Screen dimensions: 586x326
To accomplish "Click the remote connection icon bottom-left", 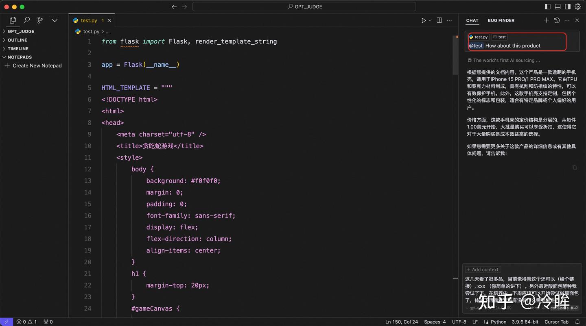I will pos(6,322).
